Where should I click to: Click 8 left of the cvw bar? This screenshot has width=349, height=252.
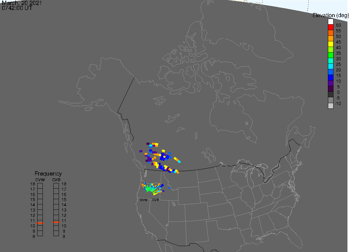[34, 236]
